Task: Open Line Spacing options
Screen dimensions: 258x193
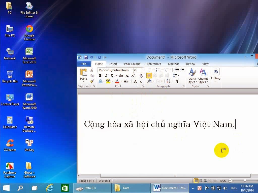Action: point(176,76)
